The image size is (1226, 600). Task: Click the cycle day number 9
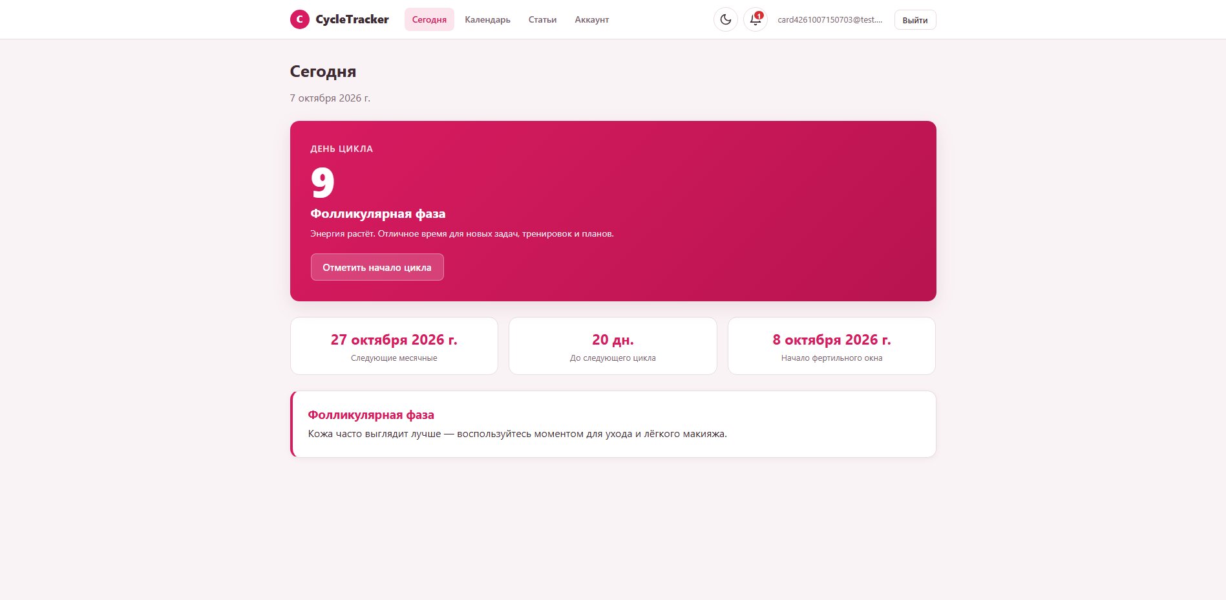point(322,182)
